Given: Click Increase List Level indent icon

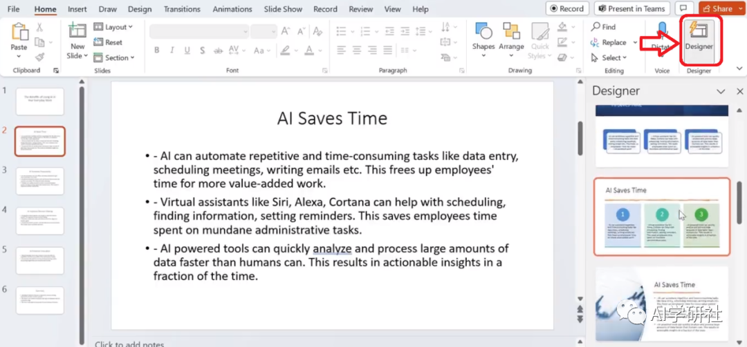Looking at the screenshot, I should [405, 31].
